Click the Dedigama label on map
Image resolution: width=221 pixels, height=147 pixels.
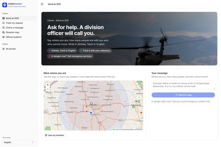(x=58, y=125)
